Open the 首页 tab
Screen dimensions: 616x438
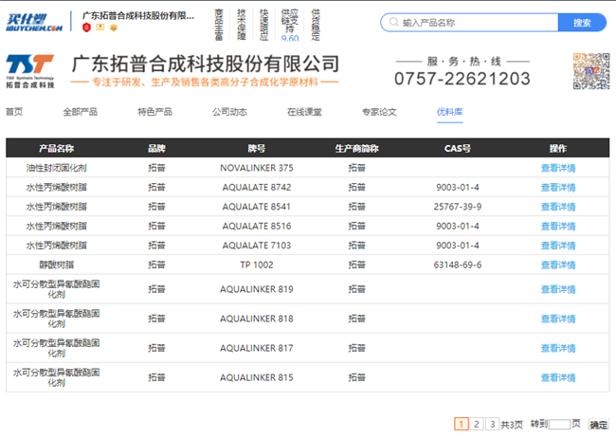[x=14, y=112]
